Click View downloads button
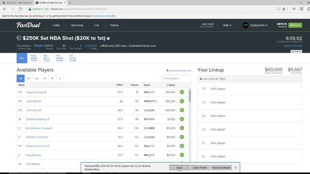The image size is (310, 174). (x=221, y=168)
